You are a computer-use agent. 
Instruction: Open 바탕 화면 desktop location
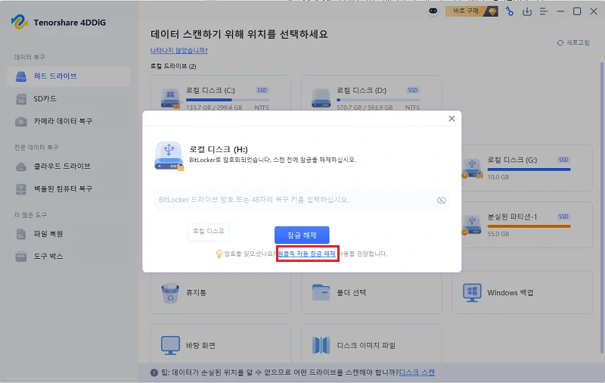coord(220,345)
